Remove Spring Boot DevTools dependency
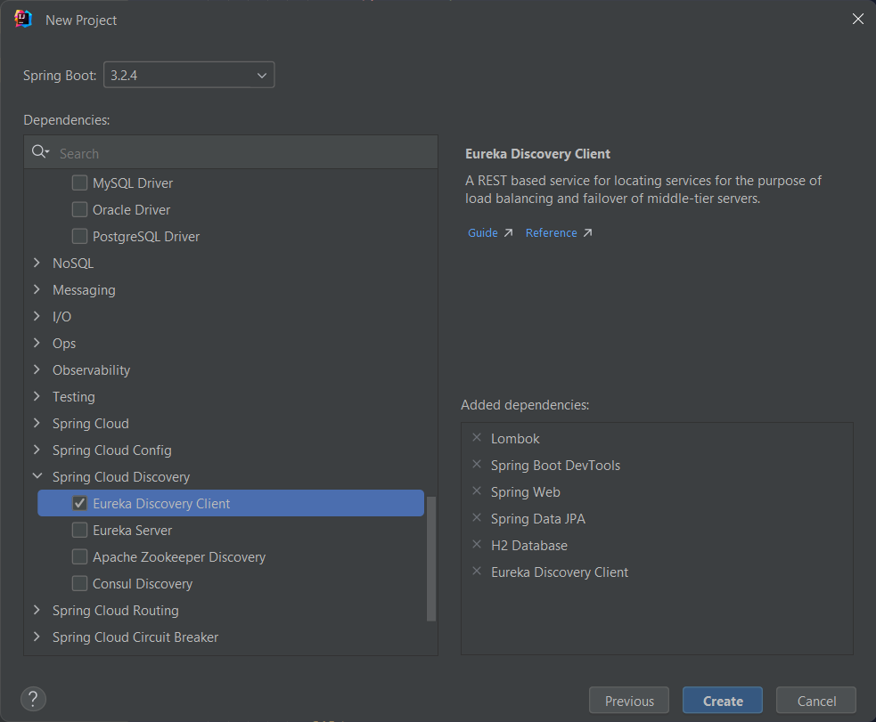This screenshot has height=722, width=876. tap(477, 465)
